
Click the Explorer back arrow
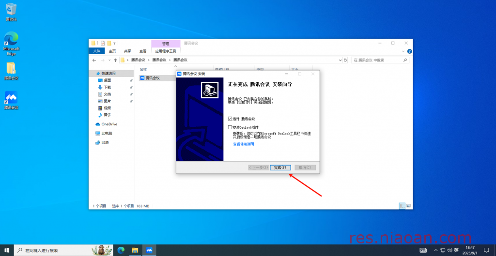[x=94, y=60]
